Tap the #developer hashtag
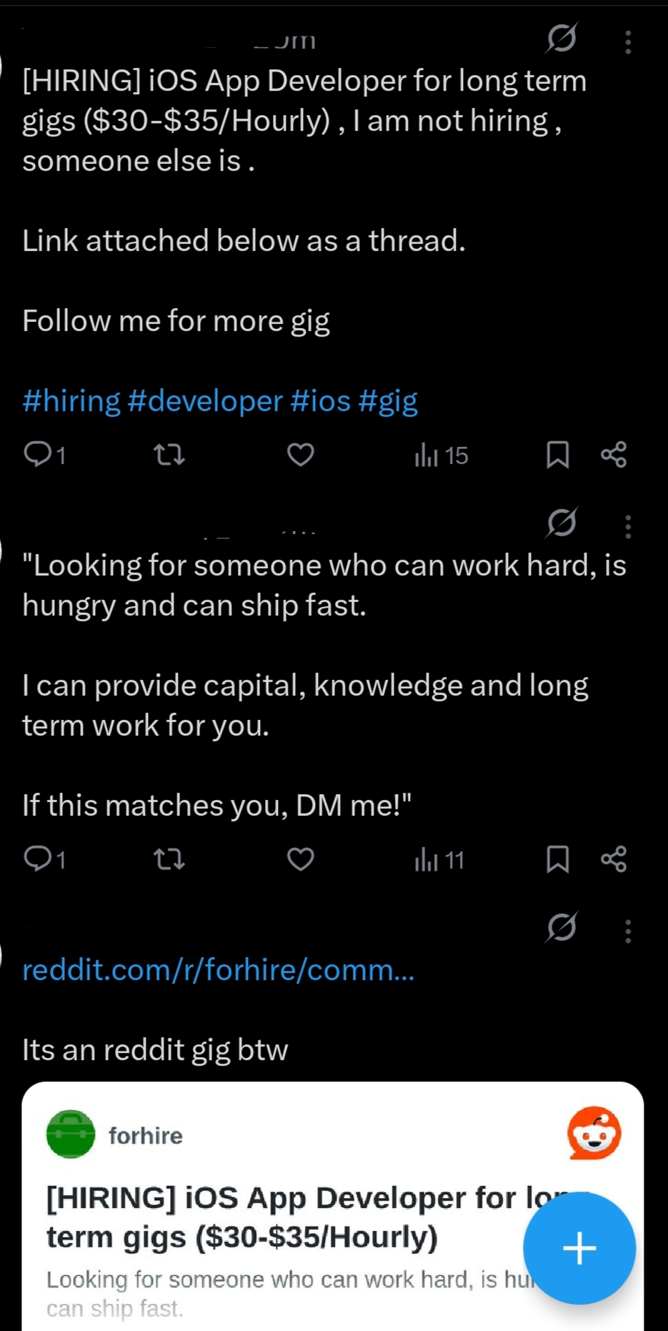 point(205,401)
